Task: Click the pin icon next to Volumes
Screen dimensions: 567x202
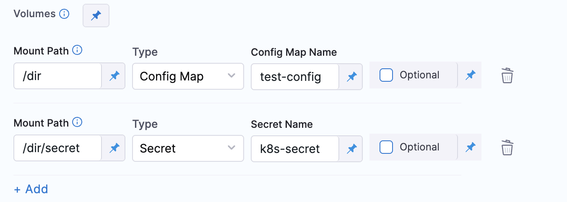Action: point(96,16)
